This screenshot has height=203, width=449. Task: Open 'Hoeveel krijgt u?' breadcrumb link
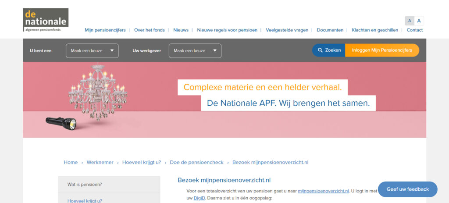pos(142,162)
